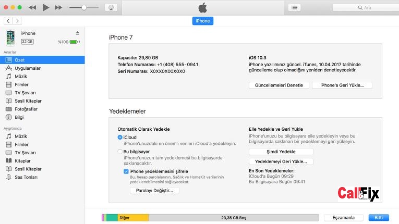
Task: Open the Up Next list icon
Action: point(294,8)
